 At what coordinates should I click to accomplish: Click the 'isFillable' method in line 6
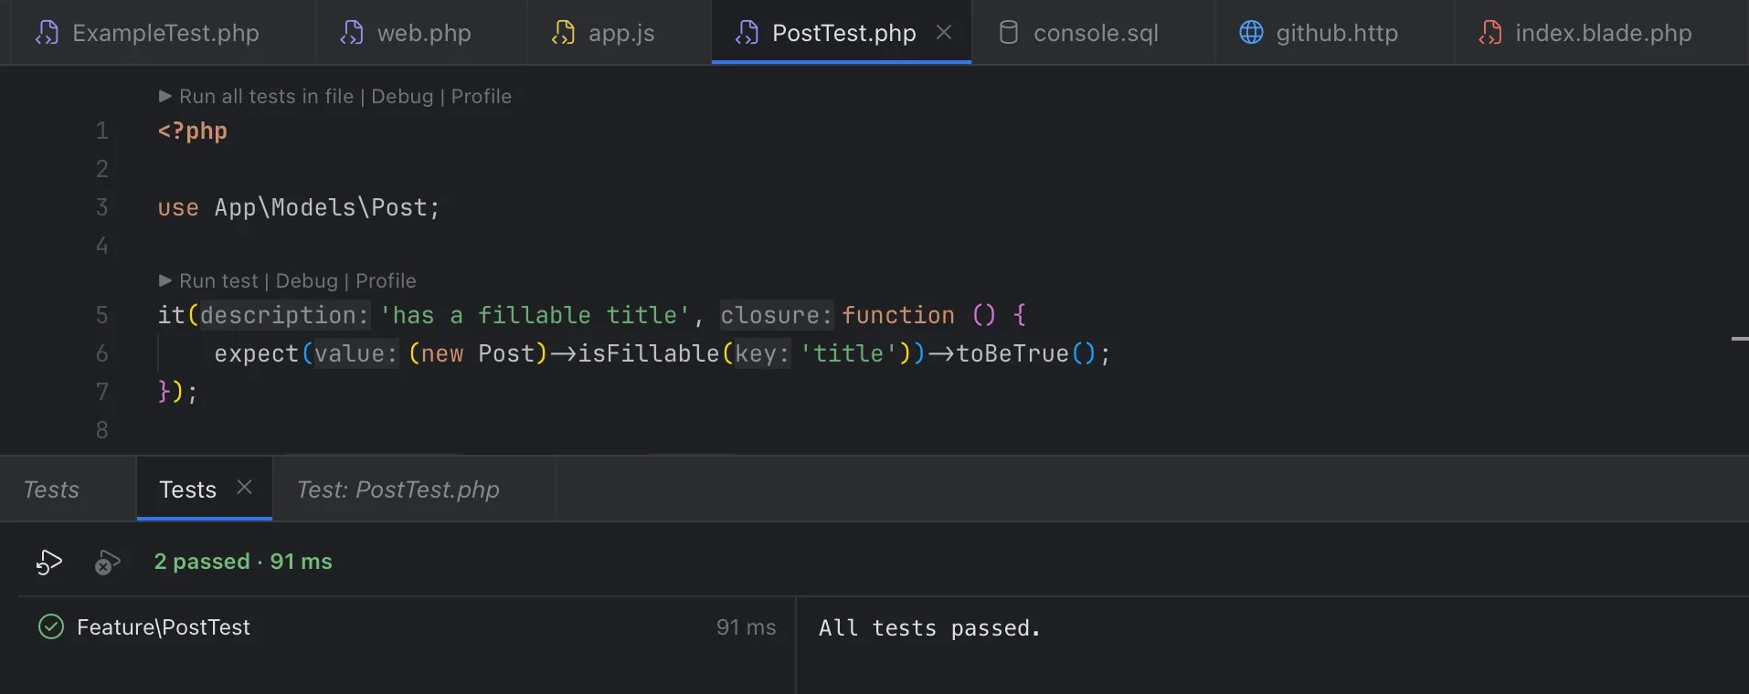click(649, 353)
